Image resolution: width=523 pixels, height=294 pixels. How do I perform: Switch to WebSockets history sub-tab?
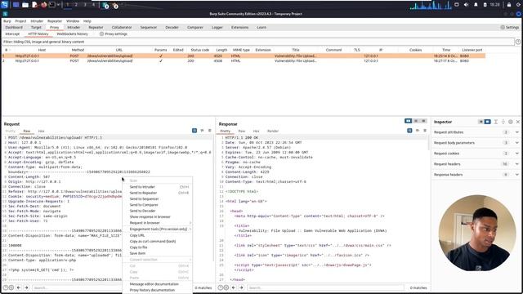pos(72,34)
